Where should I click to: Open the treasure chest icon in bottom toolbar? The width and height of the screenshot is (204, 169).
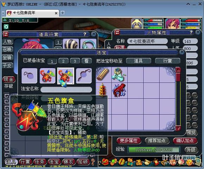(105, 162)
